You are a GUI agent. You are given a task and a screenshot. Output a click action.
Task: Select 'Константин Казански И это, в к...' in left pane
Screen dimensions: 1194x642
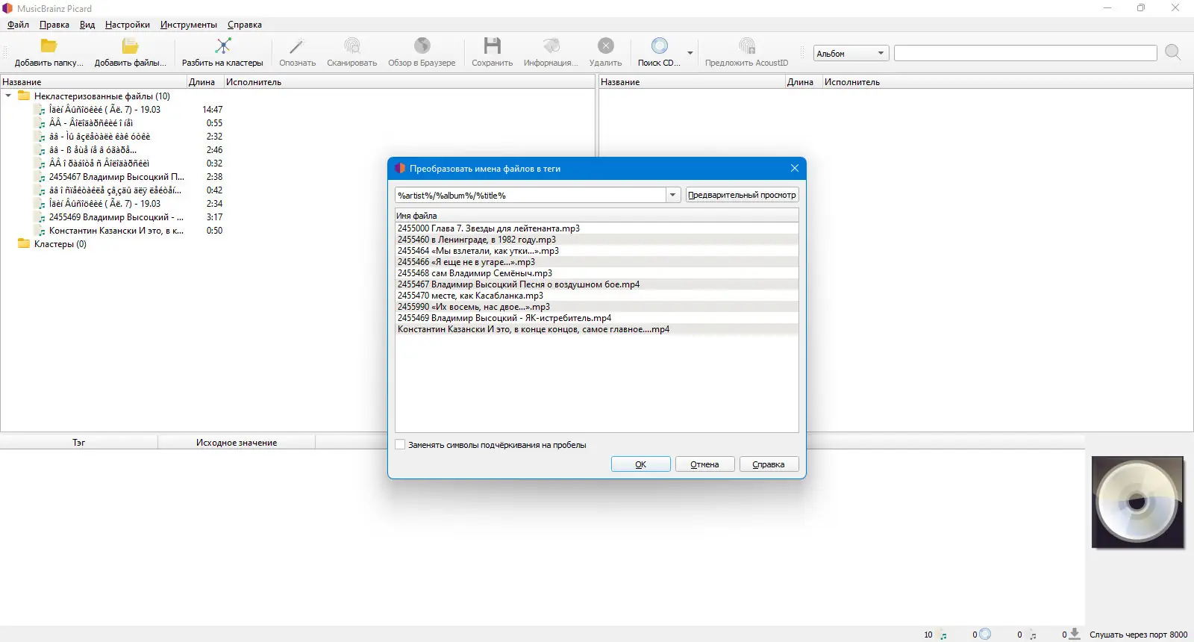[x=116, y=231]
